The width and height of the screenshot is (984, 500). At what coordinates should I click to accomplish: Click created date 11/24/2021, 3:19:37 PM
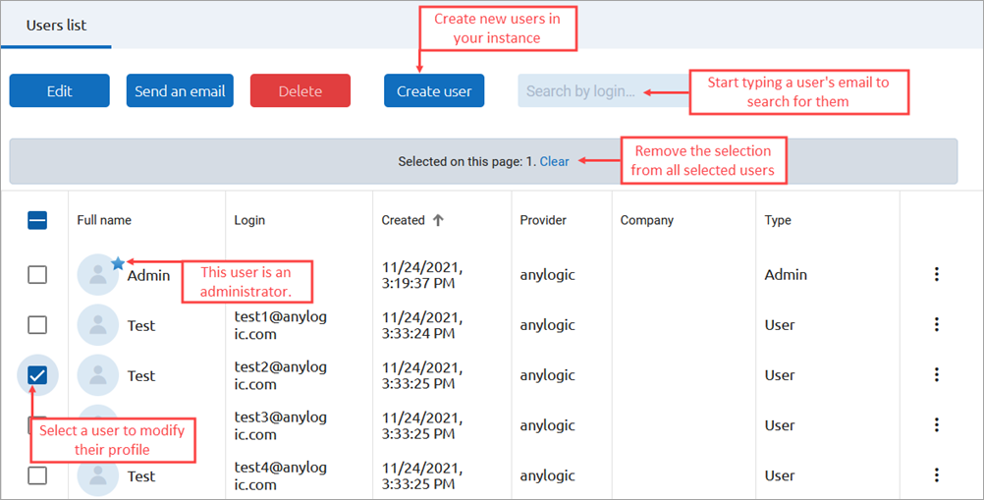tap(422, 275)
